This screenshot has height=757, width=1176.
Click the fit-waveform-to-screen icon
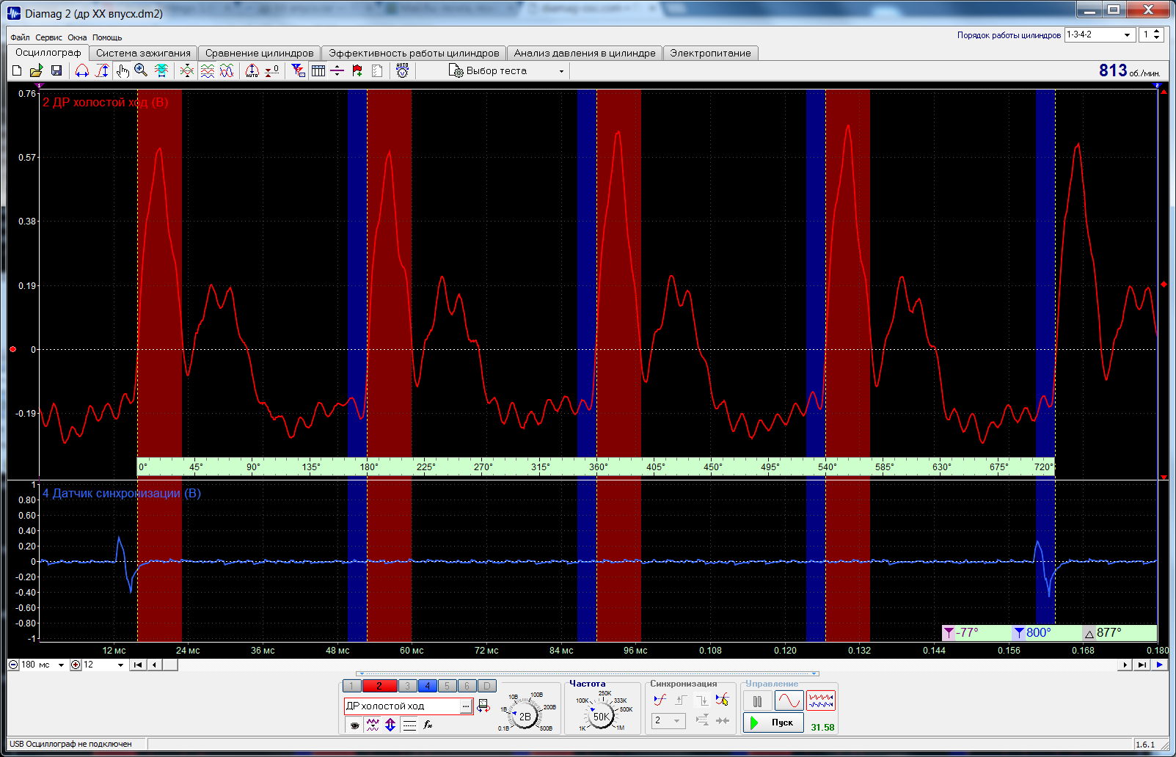point(161,70)
